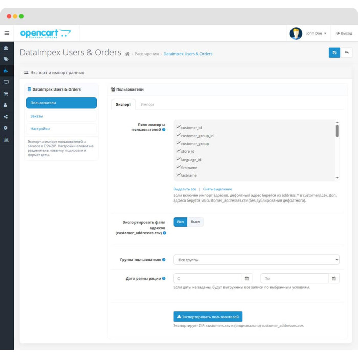The width and height of the screenshot is (358, 358).
Task: Expand the Все группы dropdown
Action: pos(256,260)
